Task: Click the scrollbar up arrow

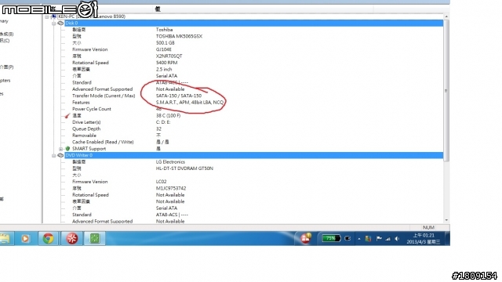Action: pyautogui.click(x=446, y=16)
